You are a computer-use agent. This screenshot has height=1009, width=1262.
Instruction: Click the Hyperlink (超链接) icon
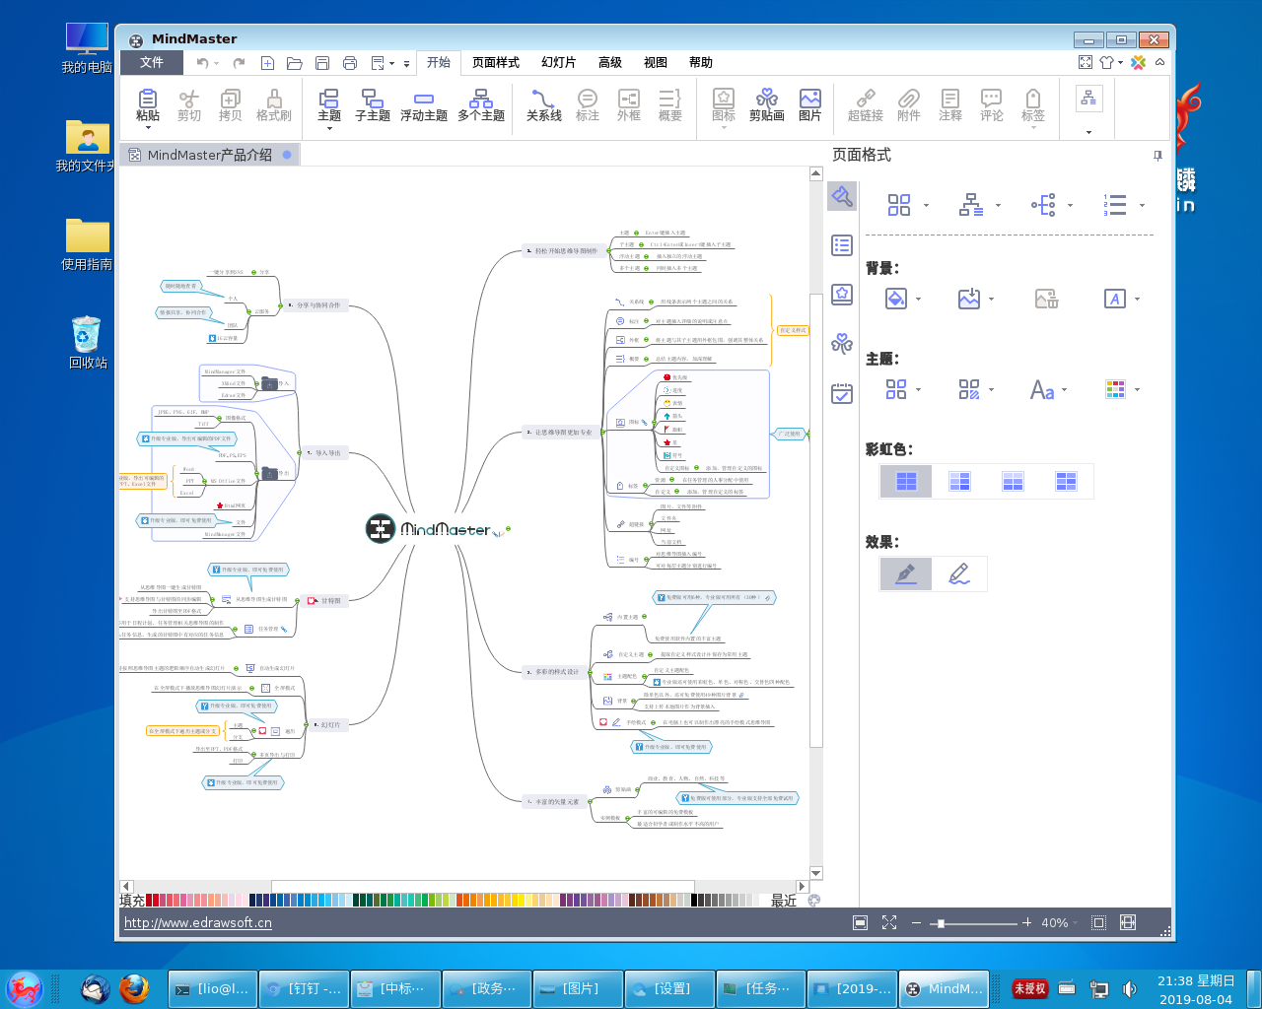pyautogui.click(x=866, y=99)
